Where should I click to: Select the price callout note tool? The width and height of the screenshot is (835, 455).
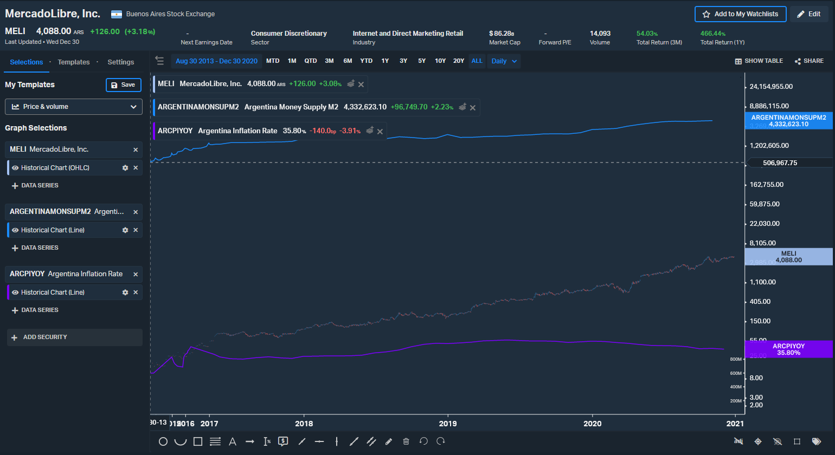283,441
